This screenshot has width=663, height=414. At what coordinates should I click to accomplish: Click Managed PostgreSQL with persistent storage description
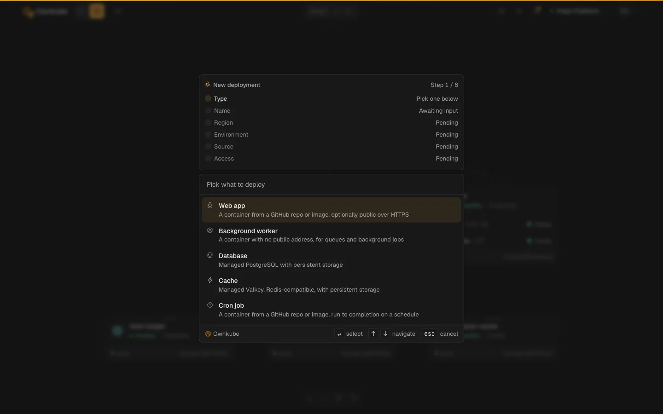click(280, 264)
